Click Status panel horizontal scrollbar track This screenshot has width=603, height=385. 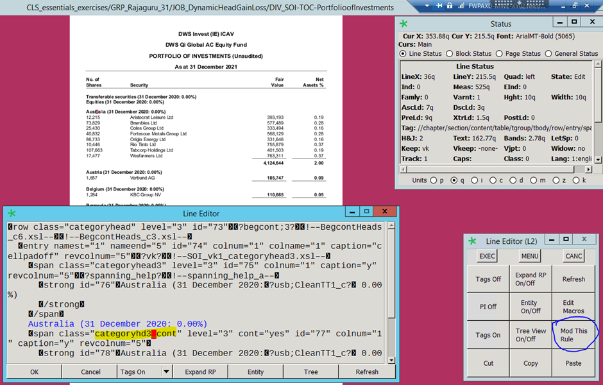pos(496,169)
